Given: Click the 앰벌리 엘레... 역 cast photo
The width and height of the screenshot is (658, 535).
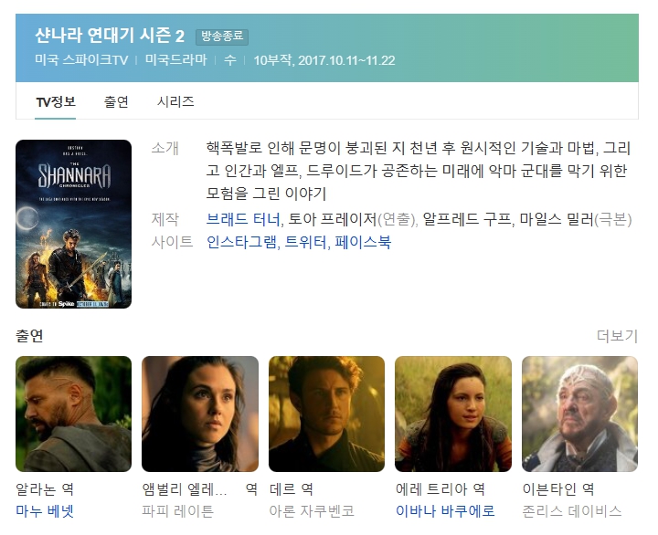Looking at the screenshot, I should point(200,414).
